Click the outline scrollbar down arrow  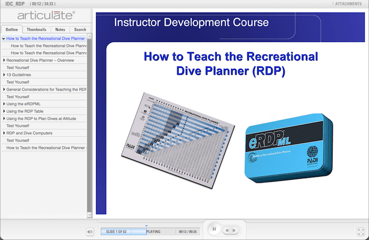89,215
